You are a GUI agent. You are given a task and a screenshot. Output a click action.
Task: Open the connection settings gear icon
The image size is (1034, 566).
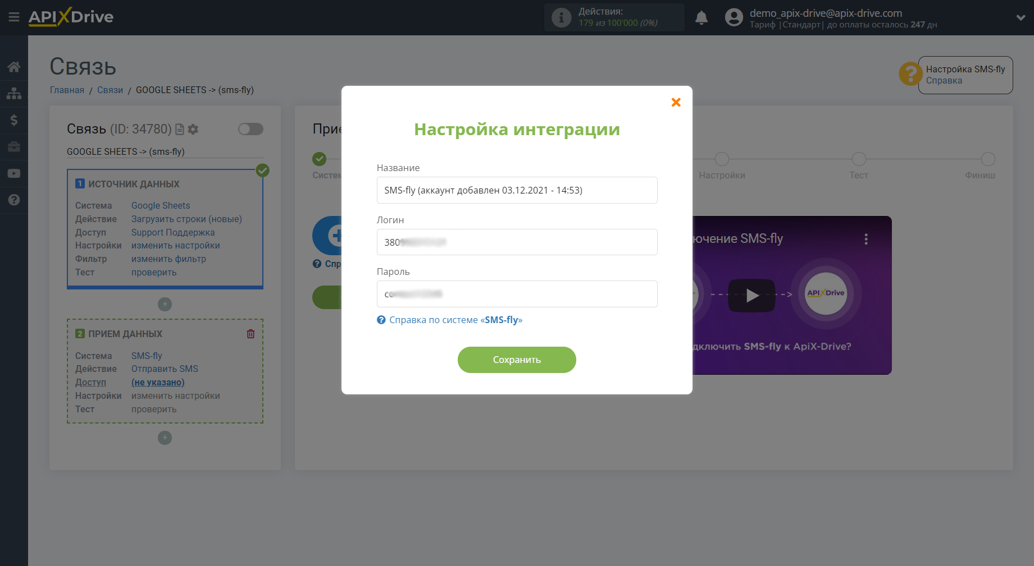pyautogui.click(x=193, y=130)
